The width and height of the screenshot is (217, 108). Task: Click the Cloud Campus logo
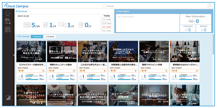tap(16, 6)
